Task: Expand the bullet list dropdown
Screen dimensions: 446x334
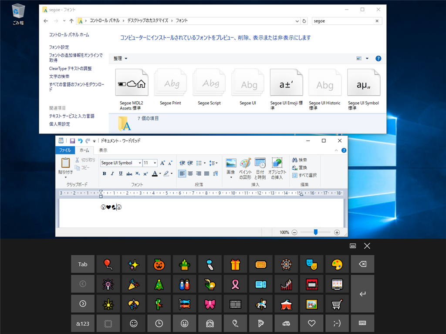Action: tap(205, 163)
